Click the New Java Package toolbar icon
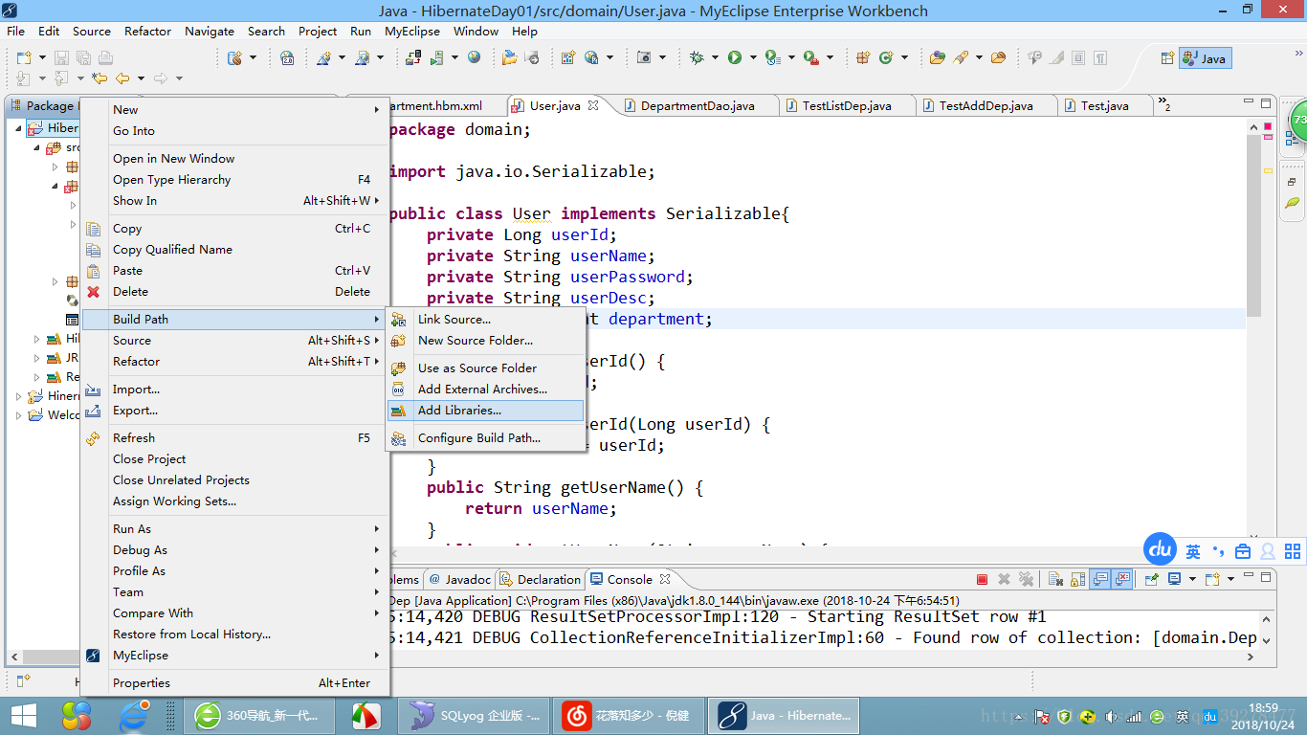The image size is (1307, 735). (x=863, y=57)
